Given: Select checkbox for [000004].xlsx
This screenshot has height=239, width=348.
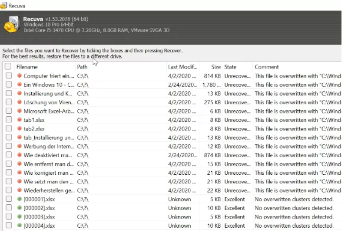Looking at the screenshot, I should click(9, 225).
